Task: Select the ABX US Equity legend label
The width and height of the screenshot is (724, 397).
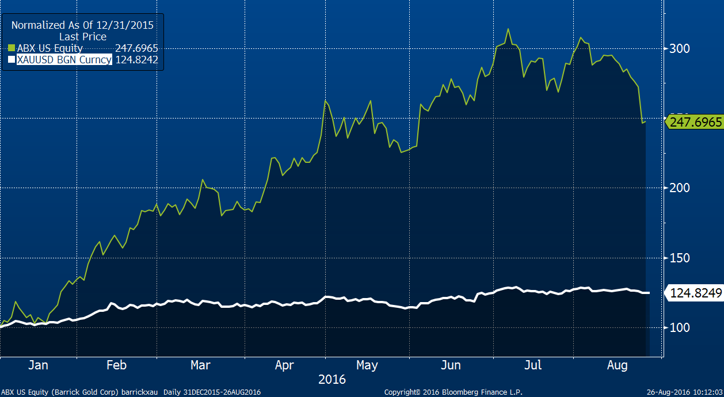Action: pos(50,48)
